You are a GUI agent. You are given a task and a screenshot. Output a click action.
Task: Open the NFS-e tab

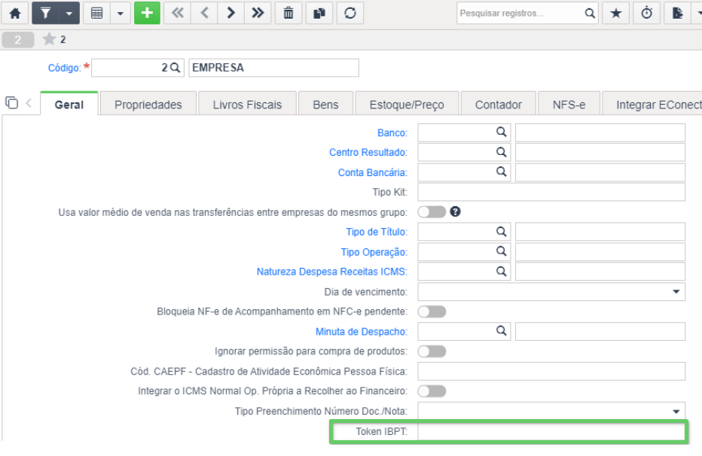coord(569,104)
